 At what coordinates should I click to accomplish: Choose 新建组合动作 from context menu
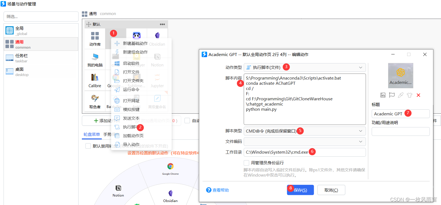(x=141, y=52)
